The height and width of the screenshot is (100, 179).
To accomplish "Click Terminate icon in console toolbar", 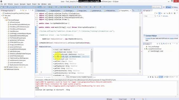I will click(x=148, y=77).
